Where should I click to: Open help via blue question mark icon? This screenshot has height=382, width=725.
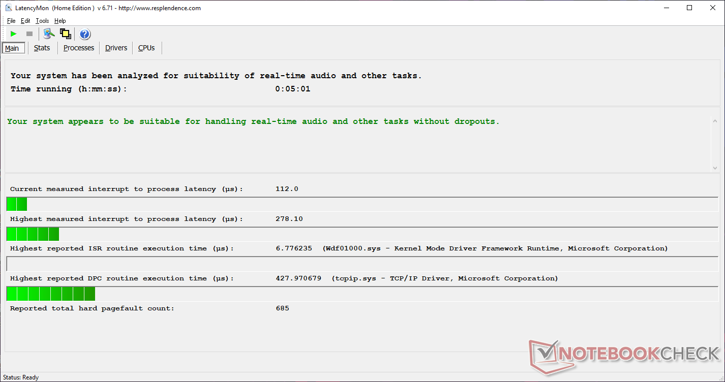tap(85, 34)
